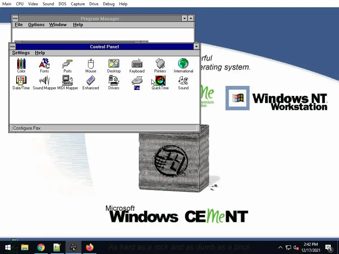Open Window menu in Program Manager
The image size is (339, 254).
pos(58,24)
